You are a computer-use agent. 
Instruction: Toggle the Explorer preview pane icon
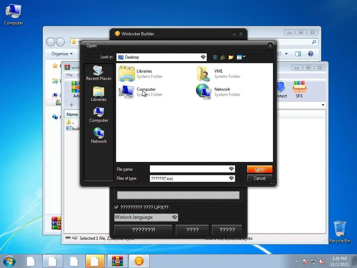coord(298,54)
